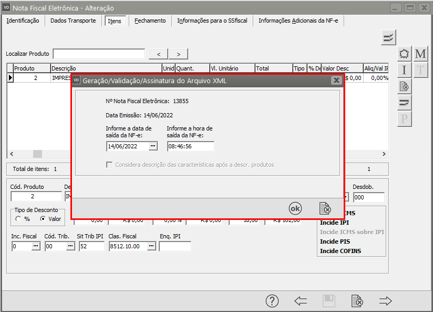The height and width of the screenshot is (312, 433).
Task: Open the Cód. Trib. lookup button
Action: 70,246
